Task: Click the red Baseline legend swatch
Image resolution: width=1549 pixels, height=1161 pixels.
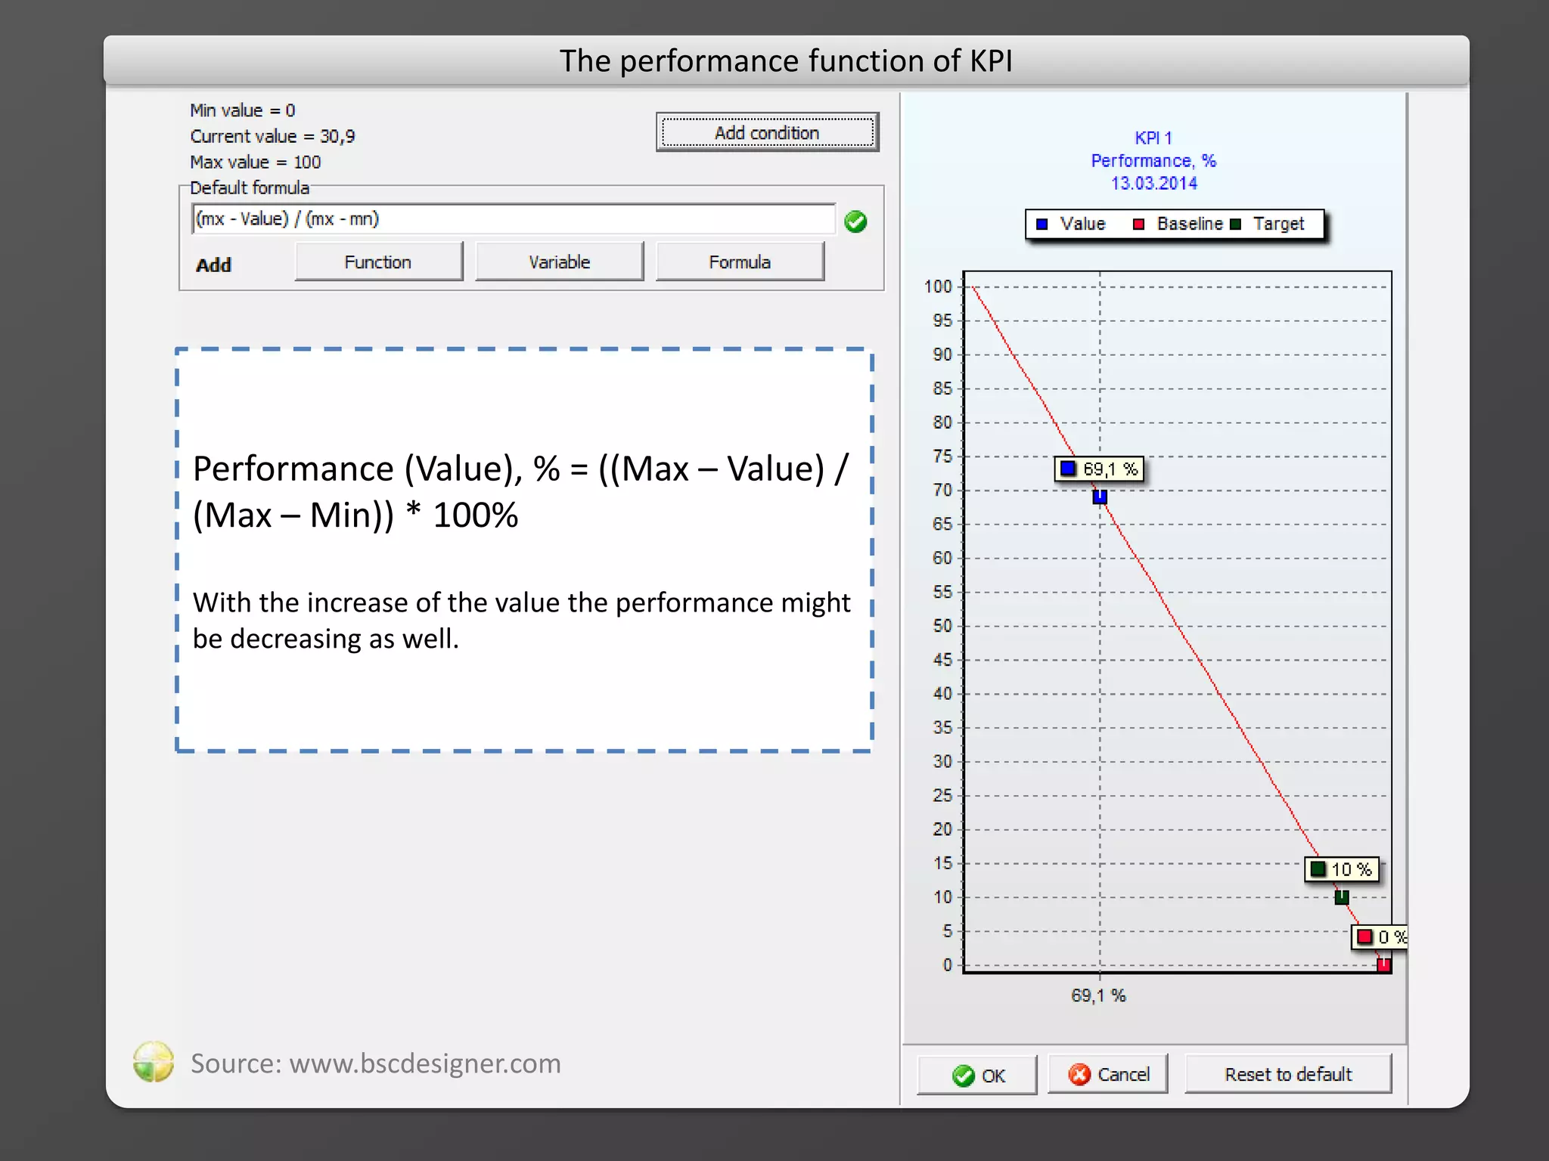Action: tap(1138, 224)
